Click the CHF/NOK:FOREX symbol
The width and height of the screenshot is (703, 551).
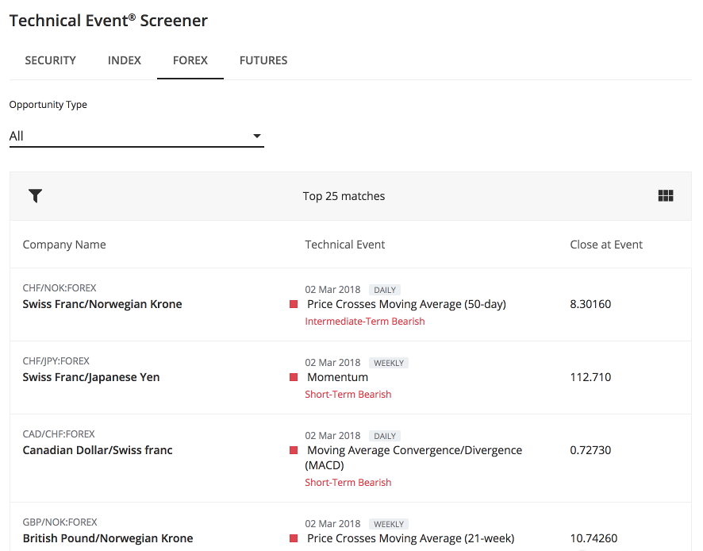60,288
